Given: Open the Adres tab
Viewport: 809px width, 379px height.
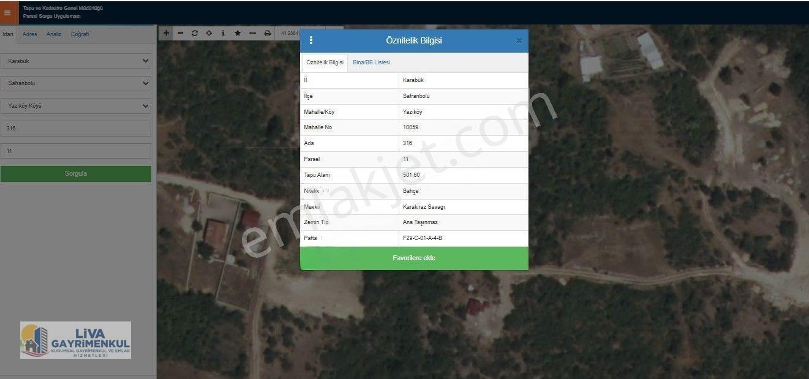Looking at the screenshot, I should [30, 34].
